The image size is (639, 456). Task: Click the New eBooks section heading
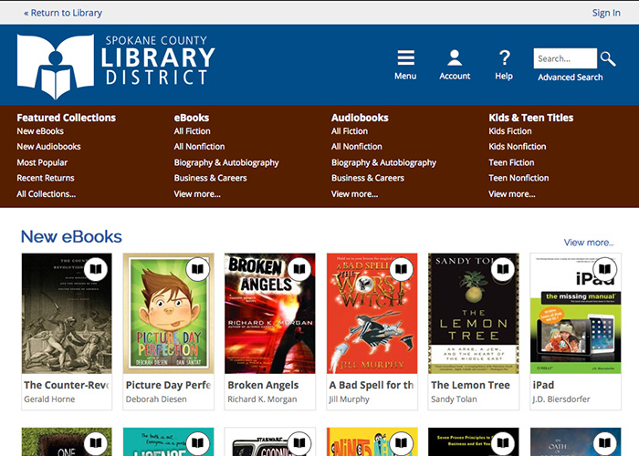click(71, 236)
